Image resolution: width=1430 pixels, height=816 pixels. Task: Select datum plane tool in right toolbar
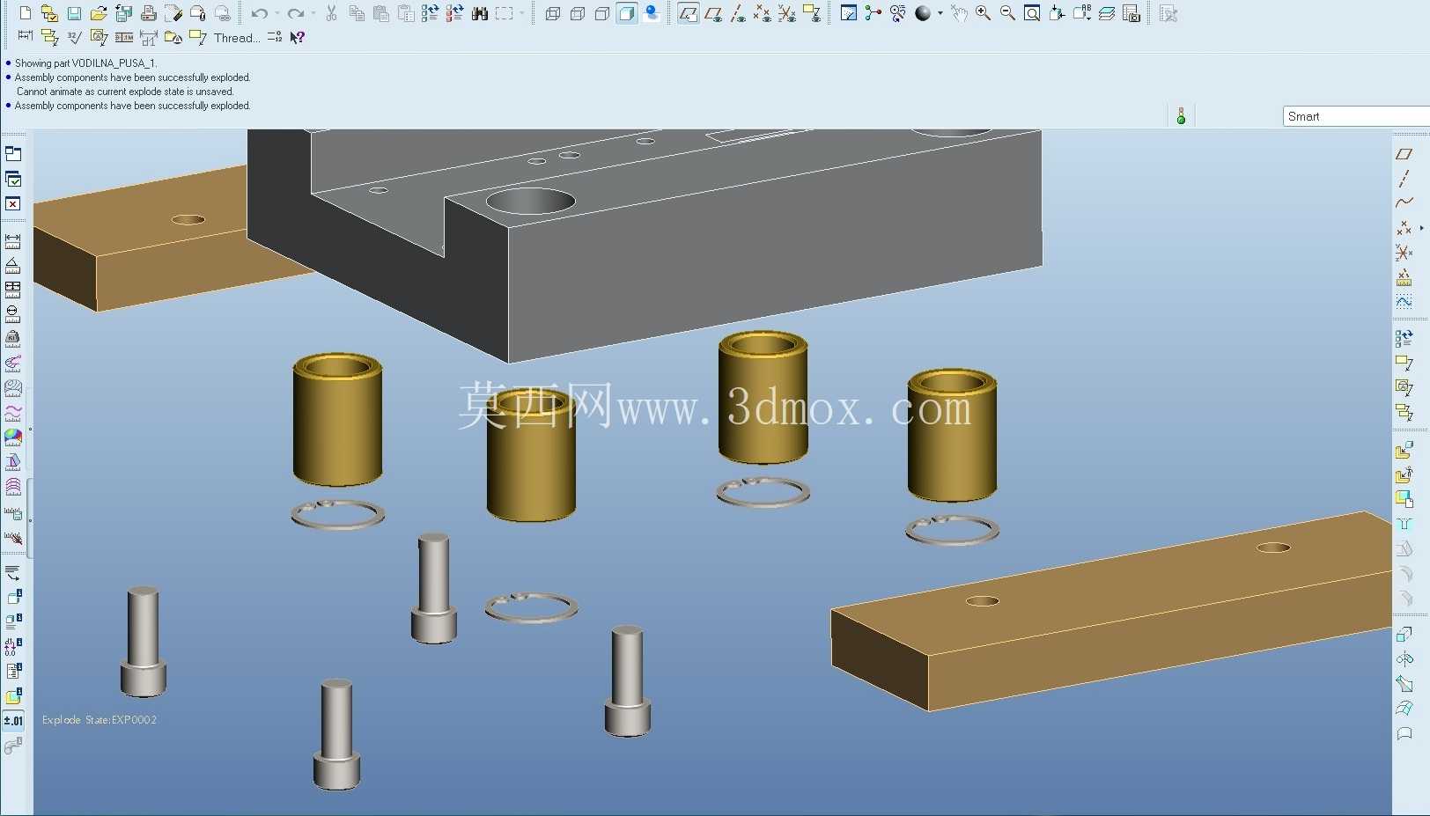tap(1404, 154)
